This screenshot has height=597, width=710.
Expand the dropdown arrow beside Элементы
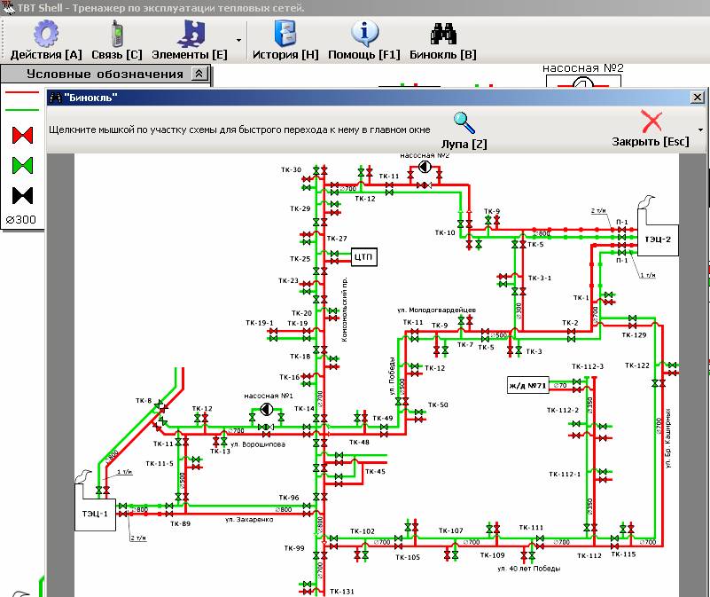(x=238, y=40)
